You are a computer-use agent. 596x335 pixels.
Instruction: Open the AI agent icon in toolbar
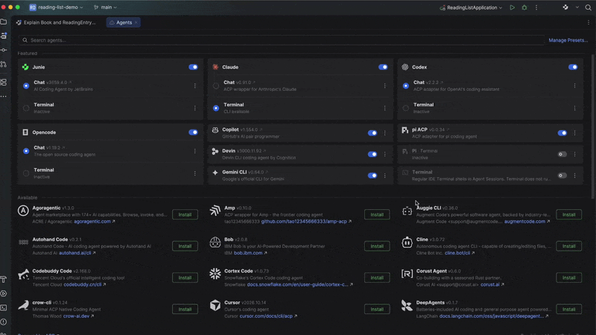coord(565,7)
